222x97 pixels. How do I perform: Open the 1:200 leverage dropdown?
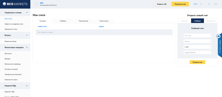coord(197,47)
